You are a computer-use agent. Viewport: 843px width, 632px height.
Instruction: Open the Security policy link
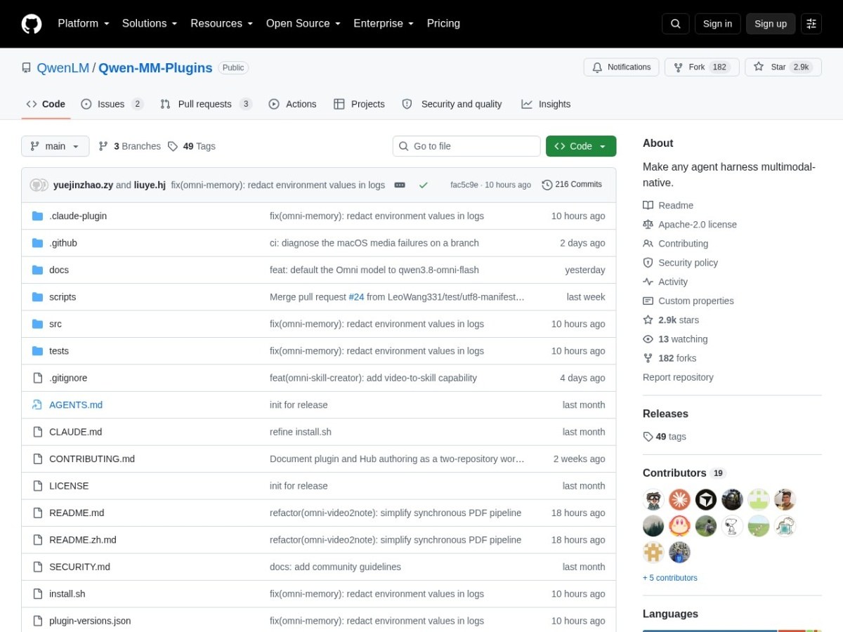coord(681,263)
